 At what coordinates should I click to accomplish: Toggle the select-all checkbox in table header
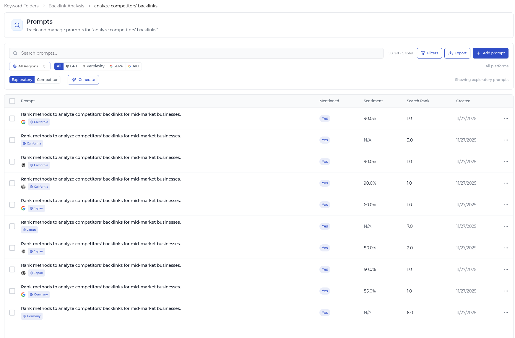pos(12,101)
